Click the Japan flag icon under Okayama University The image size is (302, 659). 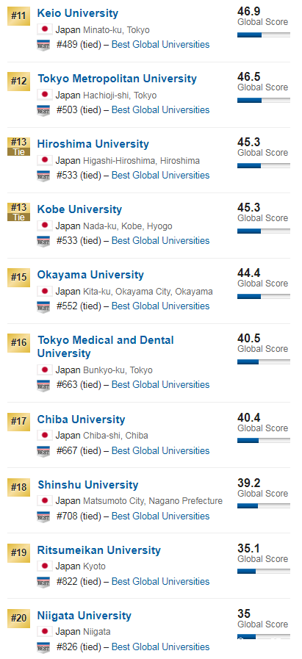tap(45, 291)
